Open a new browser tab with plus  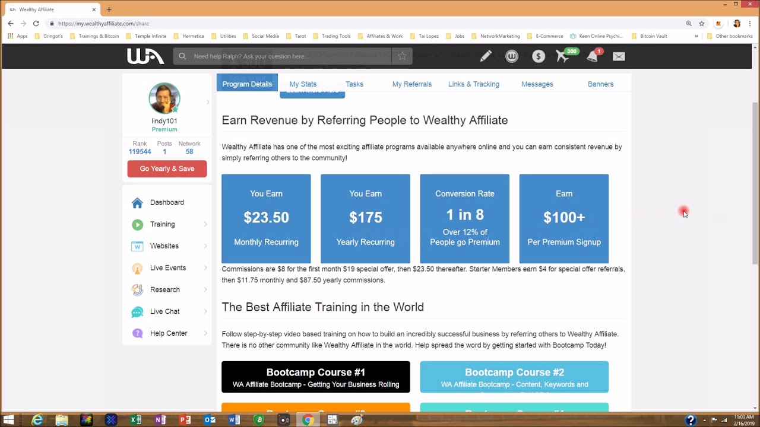(109, 9)
